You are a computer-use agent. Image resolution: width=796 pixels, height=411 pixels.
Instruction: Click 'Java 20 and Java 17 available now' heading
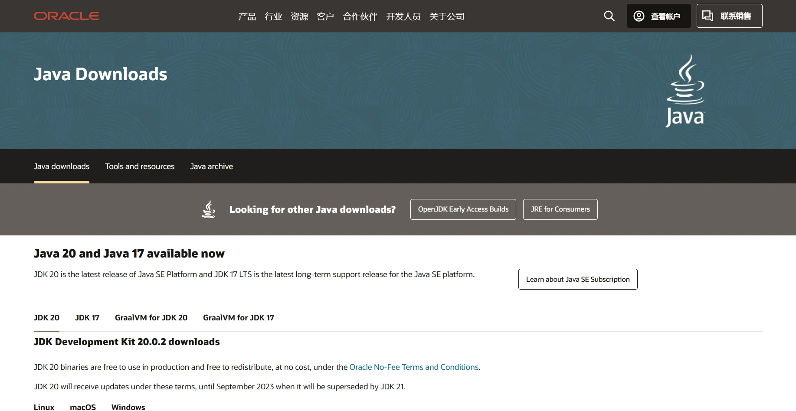[x=129, y=254]
